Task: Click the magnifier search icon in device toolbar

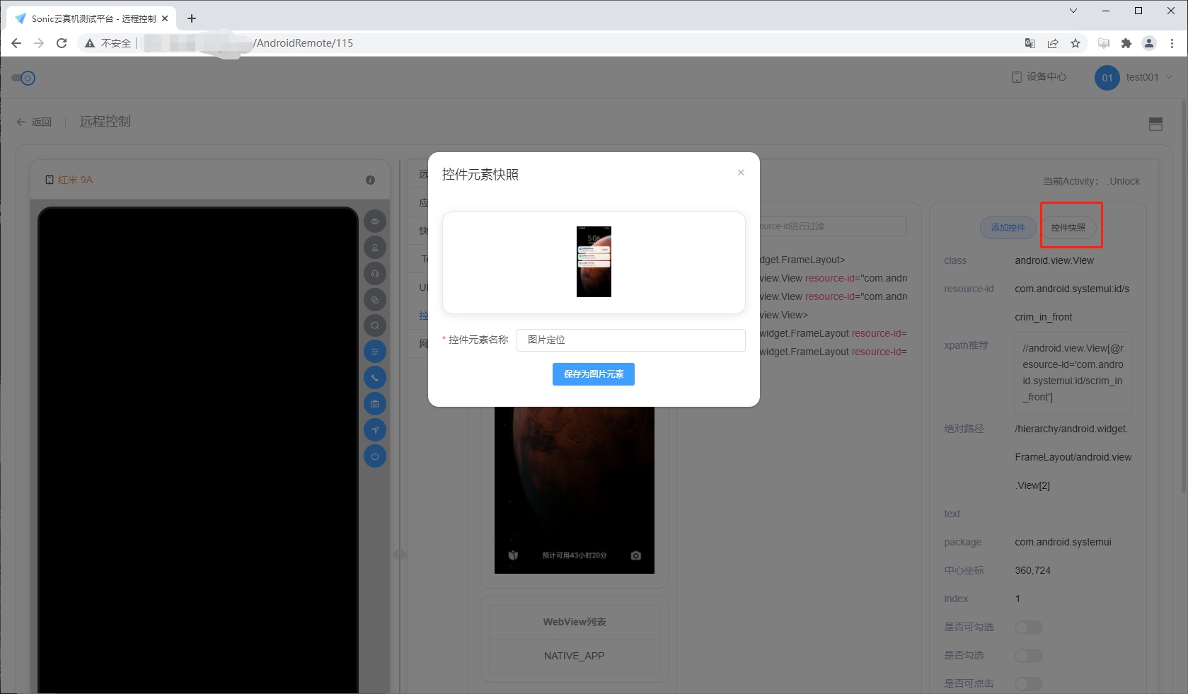Action: tap(375, 325)
